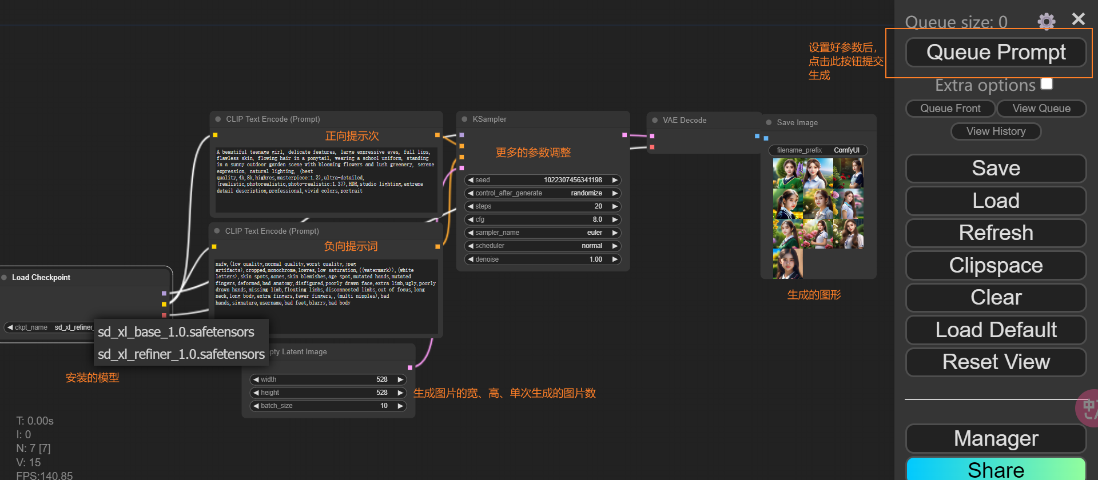
Task: Decrease cfg value with left arrow
Action: pos(470,219)
